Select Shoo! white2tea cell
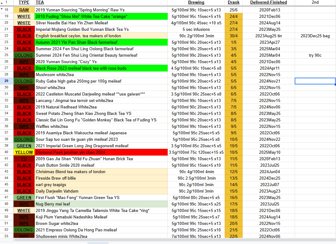Viewport: 336px width, 244px height. pos(101,87)
